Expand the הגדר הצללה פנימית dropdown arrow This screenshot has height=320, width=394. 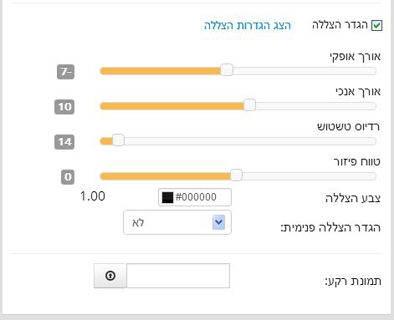tap(218, 222)
